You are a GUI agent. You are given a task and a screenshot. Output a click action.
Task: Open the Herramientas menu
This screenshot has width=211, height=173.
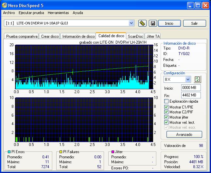58,13
